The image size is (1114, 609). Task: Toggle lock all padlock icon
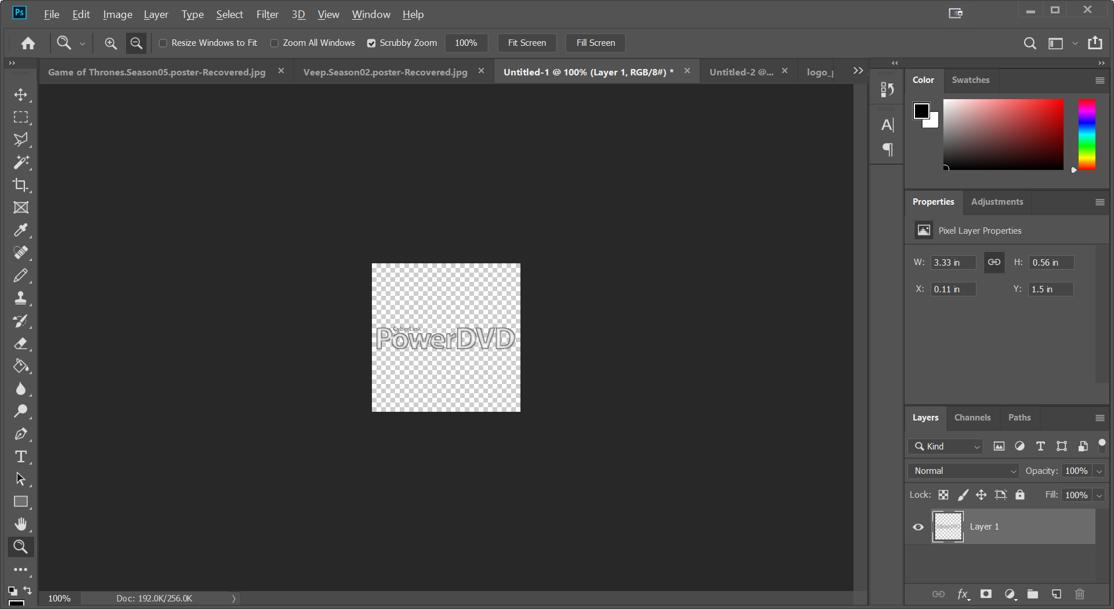pyautogui.click(x=1020, y=495)
